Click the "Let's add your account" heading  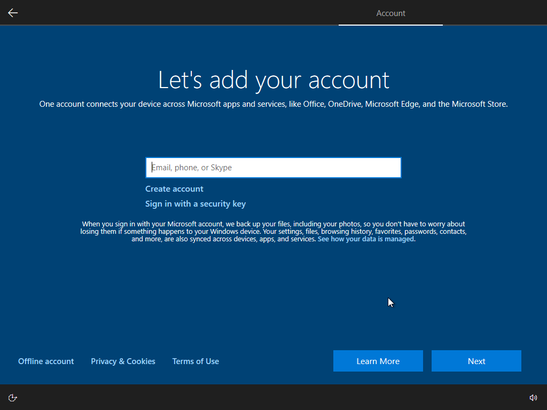273,80
